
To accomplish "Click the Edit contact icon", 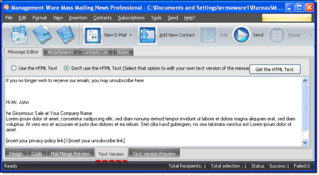I will point(208,35).
